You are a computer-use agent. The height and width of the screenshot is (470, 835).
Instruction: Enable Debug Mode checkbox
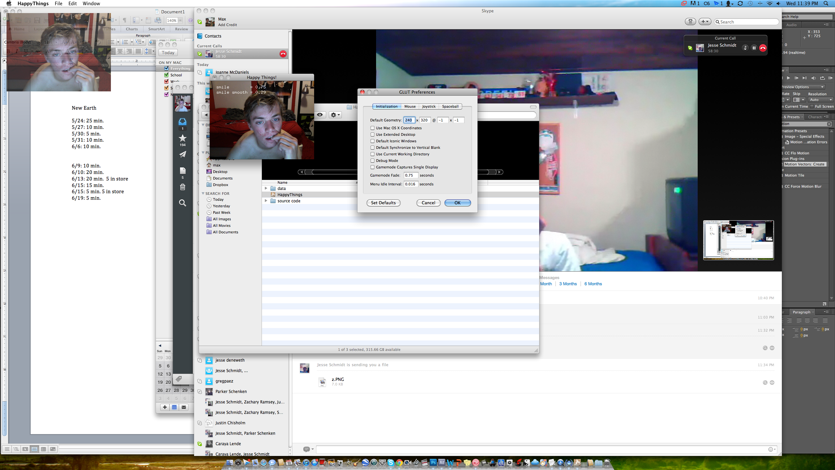(372, 161)
